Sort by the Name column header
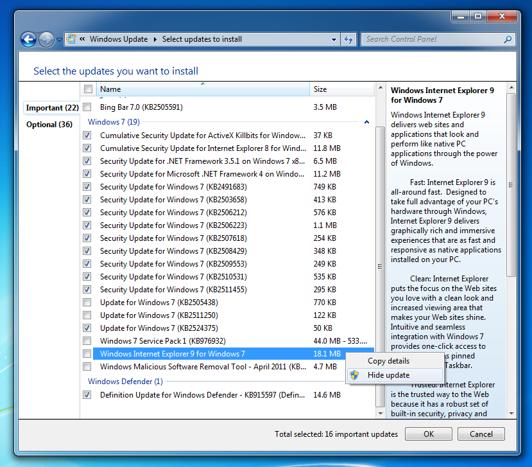This screenshot has width=532, height=467. [203, 89]
